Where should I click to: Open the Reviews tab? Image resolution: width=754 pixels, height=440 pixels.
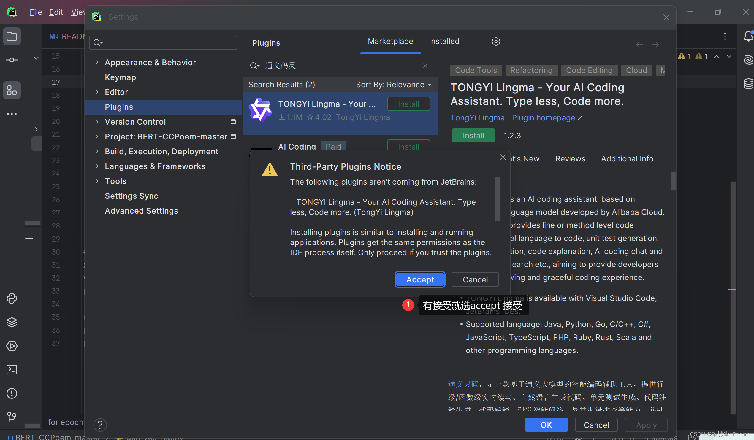tap(570, 159)
